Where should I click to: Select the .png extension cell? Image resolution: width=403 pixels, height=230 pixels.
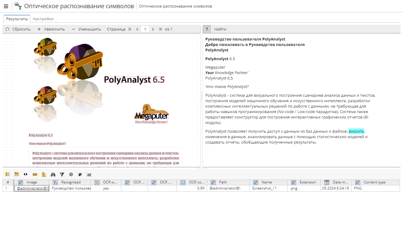click(x=304, y=188)
